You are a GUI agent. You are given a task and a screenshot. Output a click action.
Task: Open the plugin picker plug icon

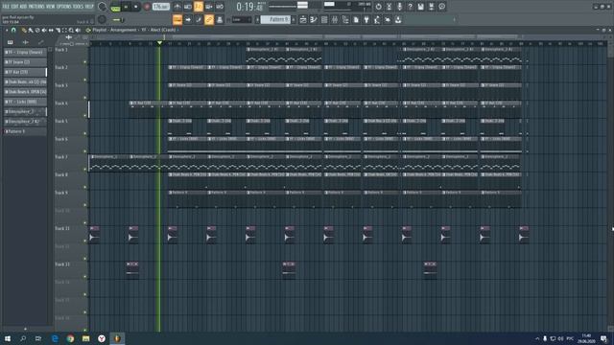[x=366, y=19]
